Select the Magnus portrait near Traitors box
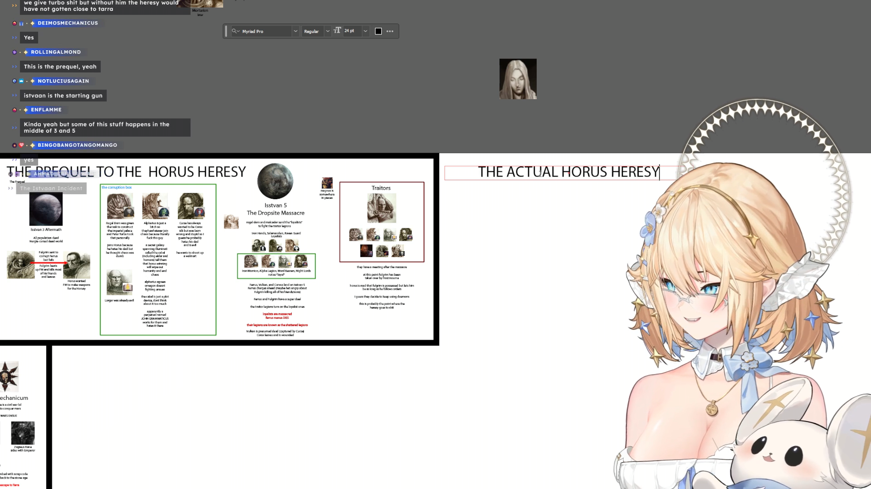Image resolution: width=871 pixels, height=489 pixels. click(x=327, y=183)
